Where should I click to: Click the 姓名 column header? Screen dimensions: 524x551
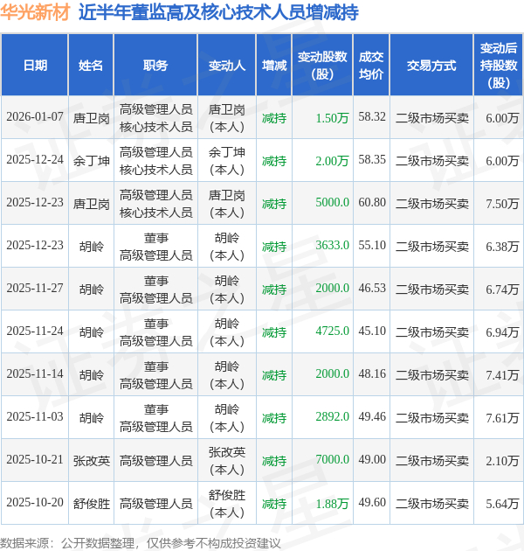(x=91, y=66)
